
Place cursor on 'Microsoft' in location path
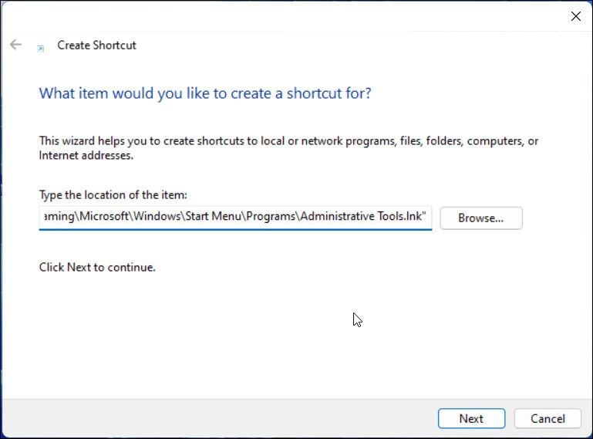104,216
